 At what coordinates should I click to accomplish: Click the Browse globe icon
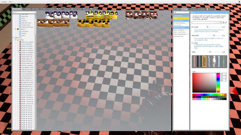(x=16, y=37)
